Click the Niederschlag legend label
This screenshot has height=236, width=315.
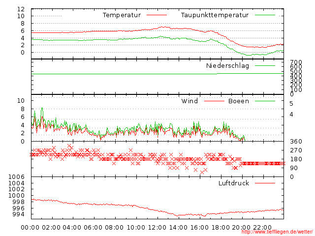point(227,65)
